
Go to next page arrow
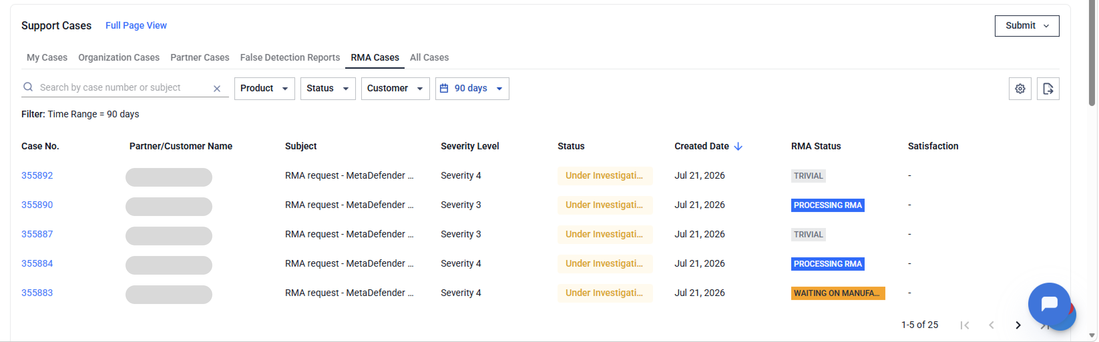(1018, 325)
